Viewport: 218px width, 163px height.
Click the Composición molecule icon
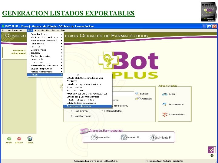pos(165,114)
